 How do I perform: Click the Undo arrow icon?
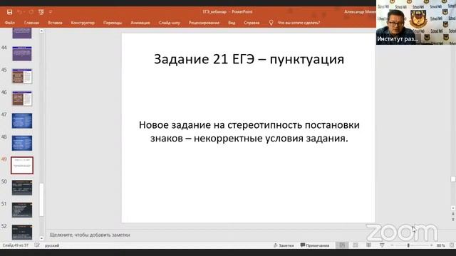tap(19, 12)
